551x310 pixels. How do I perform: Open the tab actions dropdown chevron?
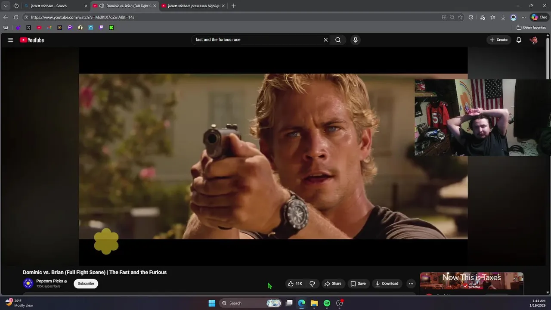tap(6, 6)
